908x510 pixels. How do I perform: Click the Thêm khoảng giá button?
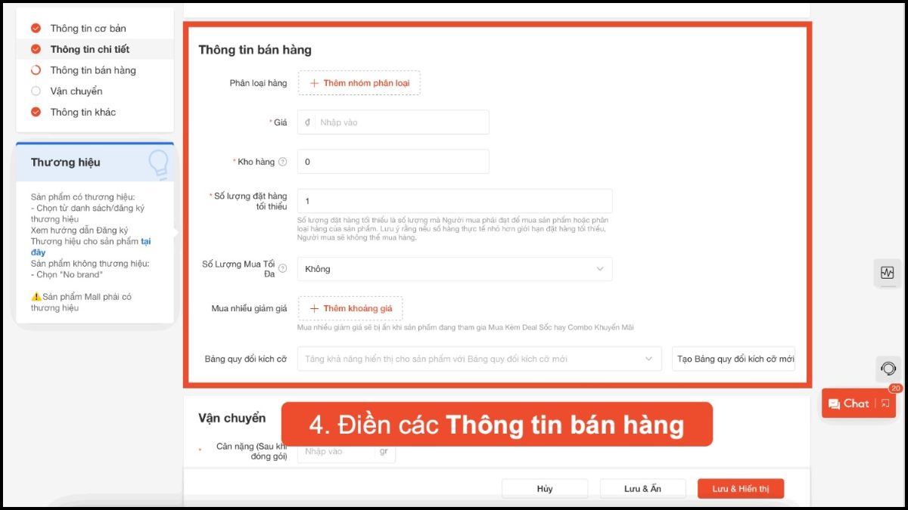pos(350,308)
